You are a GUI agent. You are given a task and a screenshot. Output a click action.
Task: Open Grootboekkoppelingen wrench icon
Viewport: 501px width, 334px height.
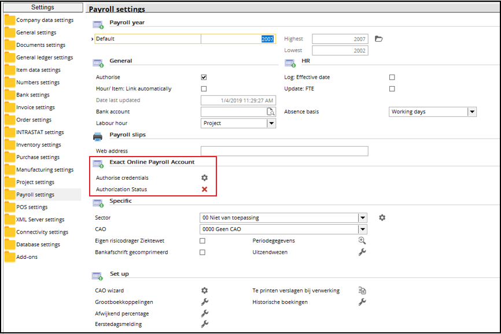tap(204, 302)
